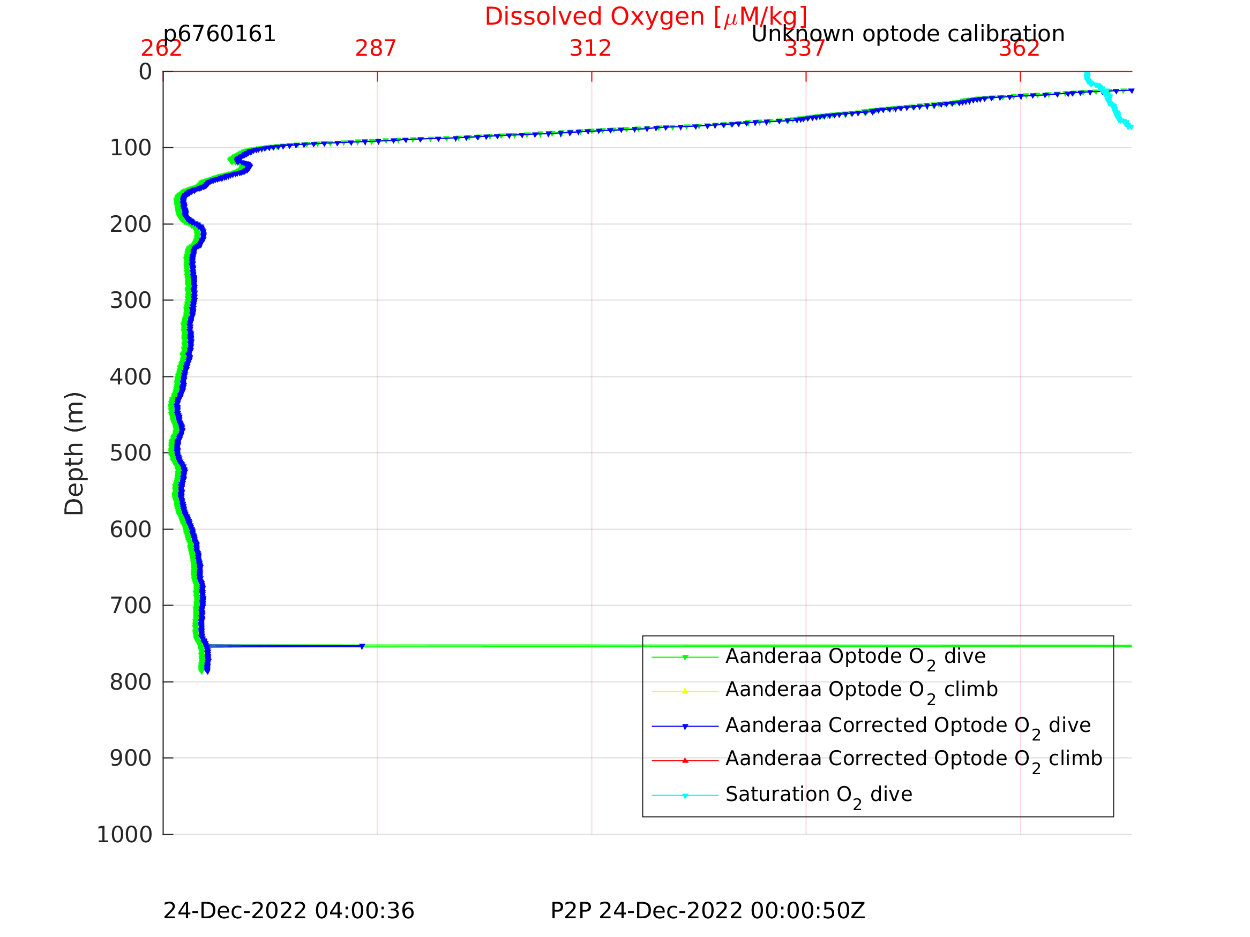Click the depth tick label '200'

point(131,224)
